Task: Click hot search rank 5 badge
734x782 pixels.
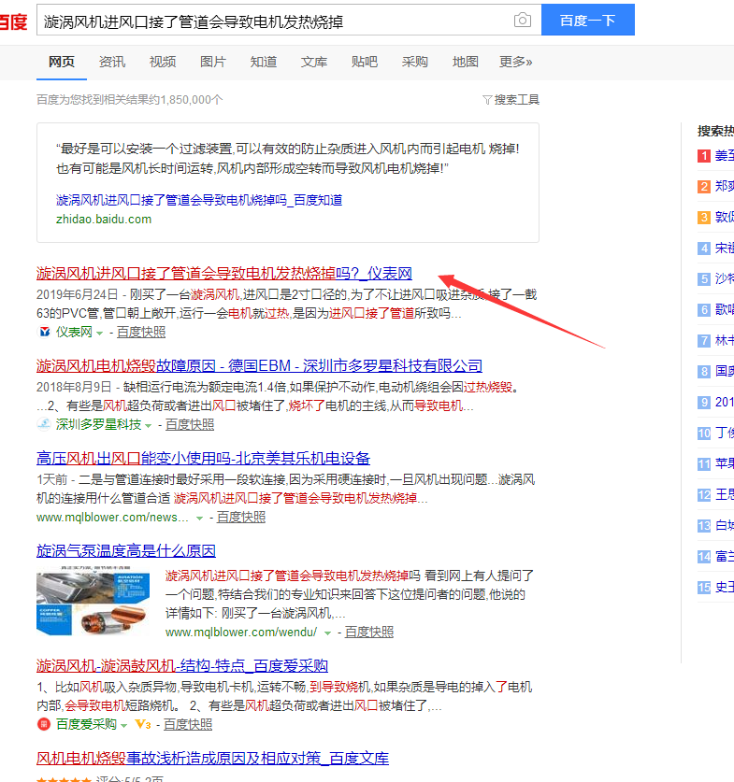Action: (703, 279)
